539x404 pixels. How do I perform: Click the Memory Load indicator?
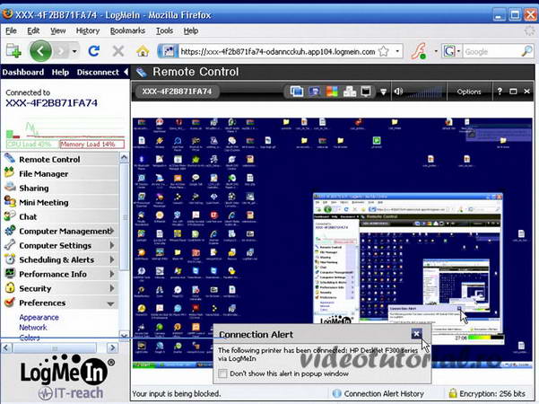(x=92, y=145)
